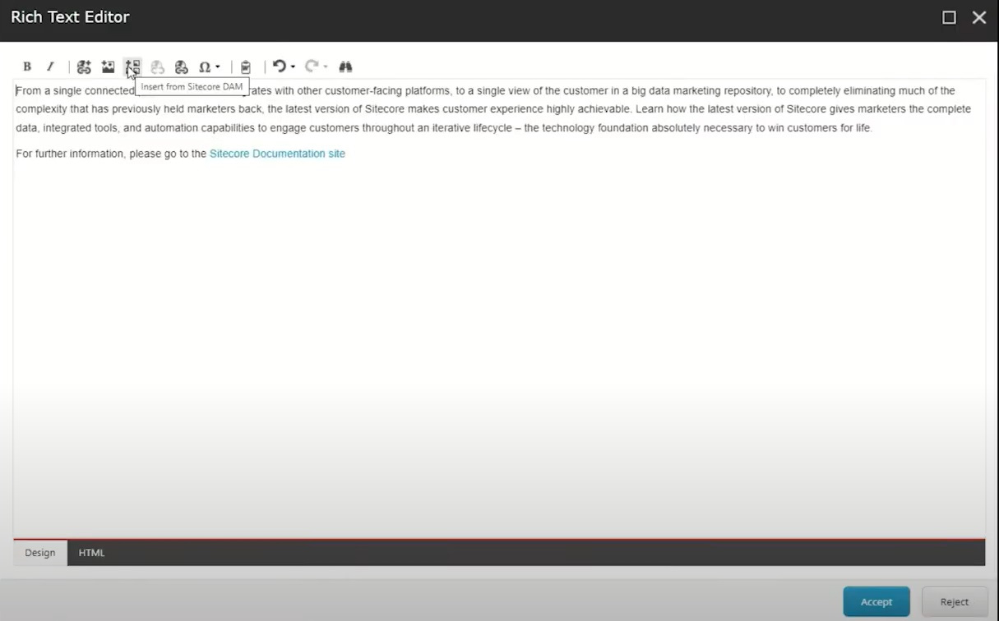Image resolution: width=999 pixels, height=621 pixels.
Task: Undo the last action
Action: pyautogui.click(x=280, y=67)
